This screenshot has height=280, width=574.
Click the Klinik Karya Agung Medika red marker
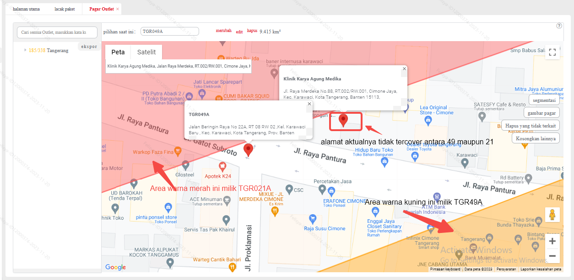[343, 120]
